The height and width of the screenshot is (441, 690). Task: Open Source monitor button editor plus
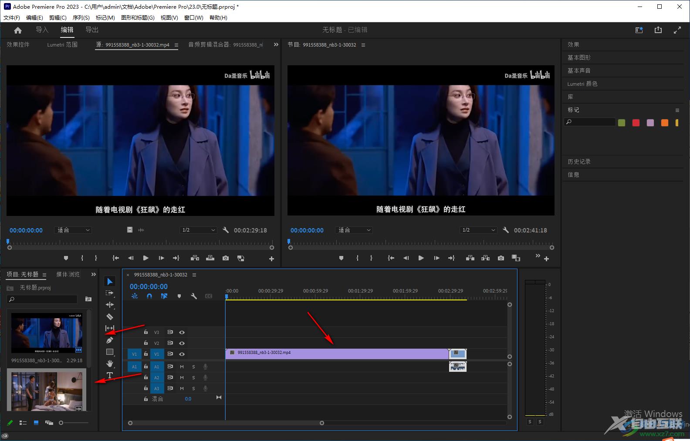click(271, 259)
